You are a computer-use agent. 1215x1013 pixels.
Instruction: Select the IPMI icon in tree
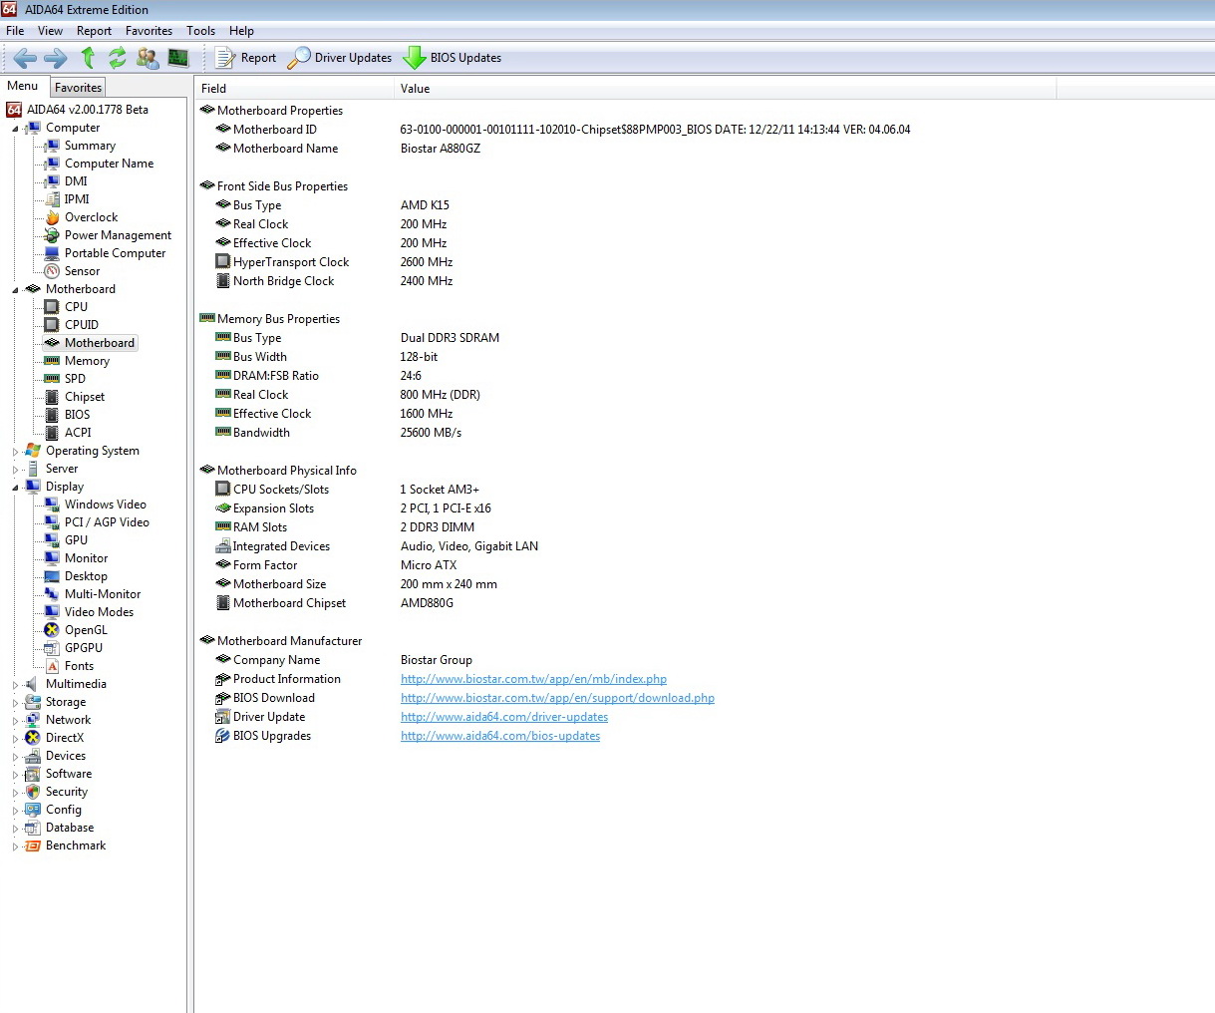[x=52, y=199]
